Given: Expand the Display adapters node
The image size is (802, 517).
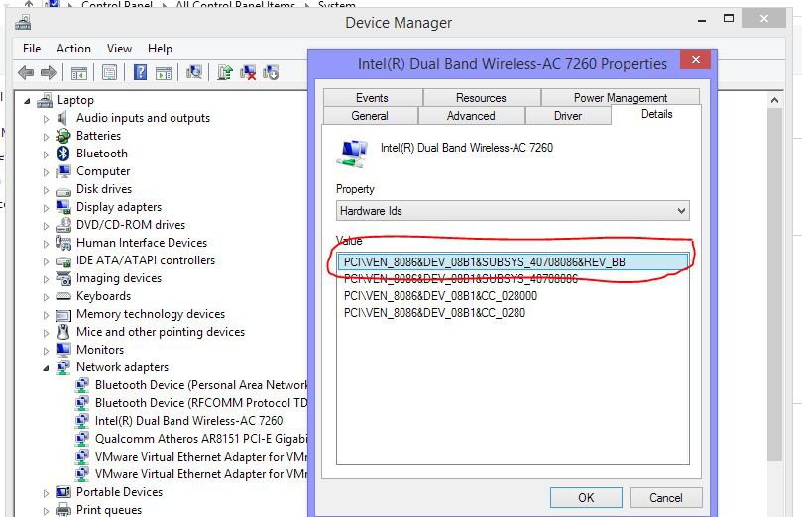Looking at the screenshot, I should (46, 208).
